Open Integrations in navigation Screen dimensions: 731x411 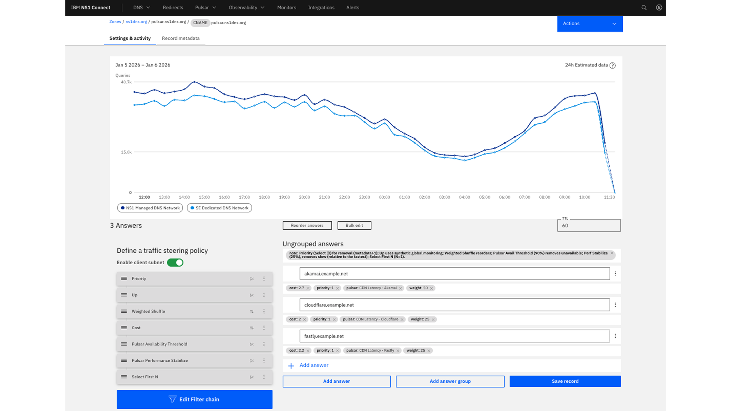pos(321,8)
